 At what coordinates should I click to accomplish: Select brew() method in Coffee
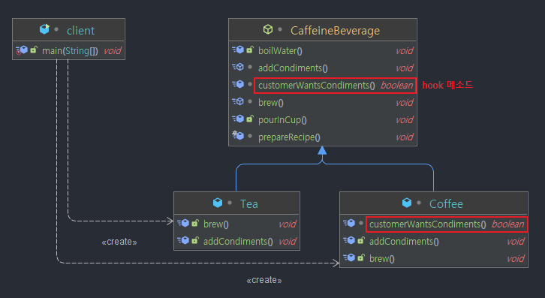coord(381,259)
